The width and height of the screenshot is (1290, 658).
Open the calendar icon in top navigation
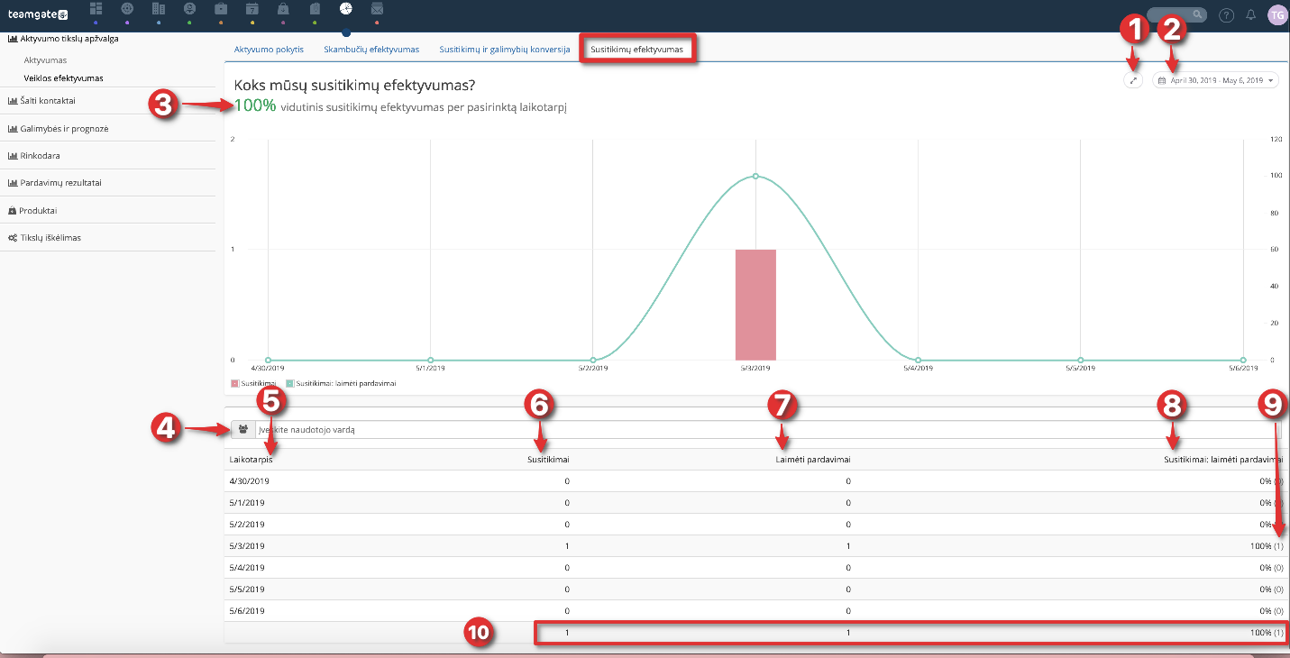pyautogui.click(x=252, y=8)
